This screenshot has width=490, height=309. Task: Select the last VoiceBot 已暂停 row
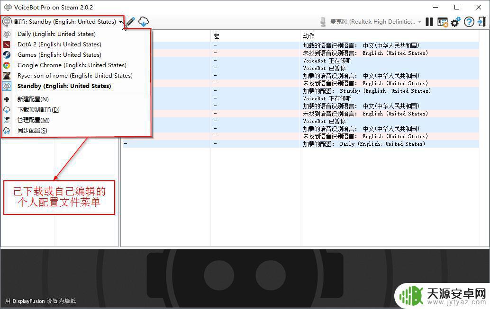click(301, 121)
